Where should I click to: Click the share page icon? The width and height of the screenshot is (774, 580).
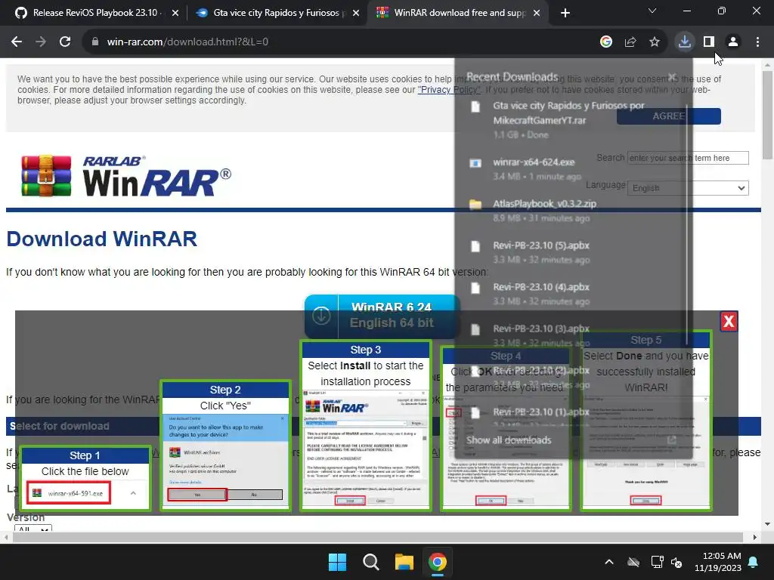(630, 42)
